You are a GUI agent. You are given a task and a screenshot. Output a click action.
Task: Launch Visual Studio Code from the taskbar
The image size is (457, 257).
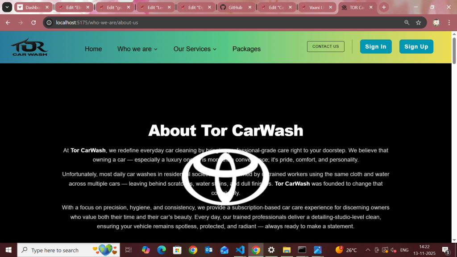(240, 250)
